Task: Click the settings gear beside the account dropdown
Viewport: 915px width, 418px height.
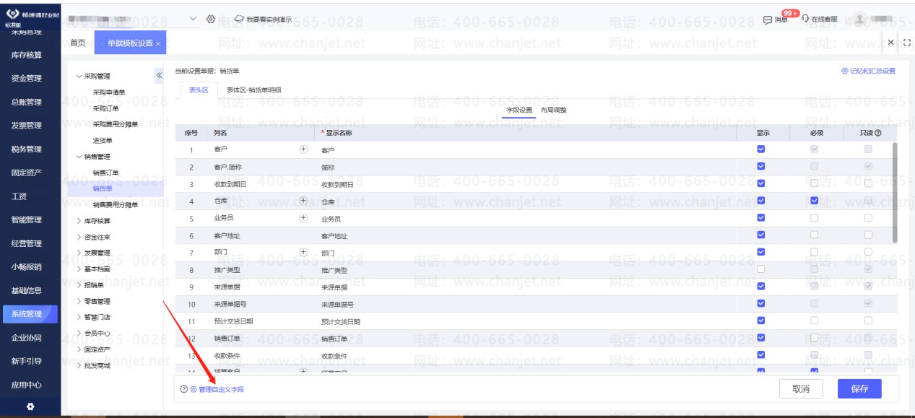Action: [211, 19]
